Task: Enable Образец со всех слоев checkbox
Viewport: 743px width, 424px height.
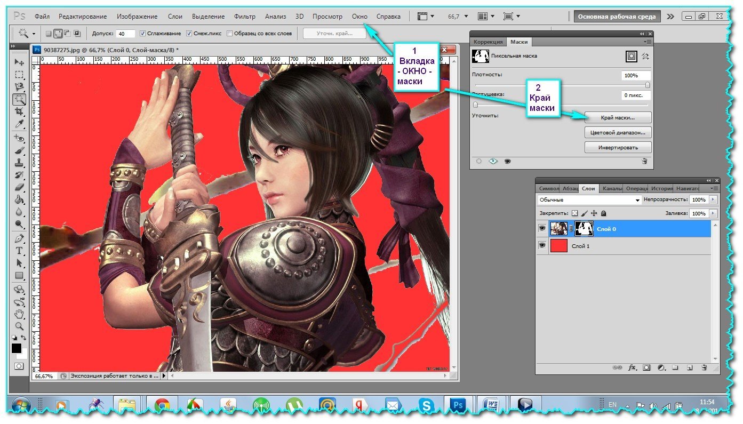Action: coord(230,34)
